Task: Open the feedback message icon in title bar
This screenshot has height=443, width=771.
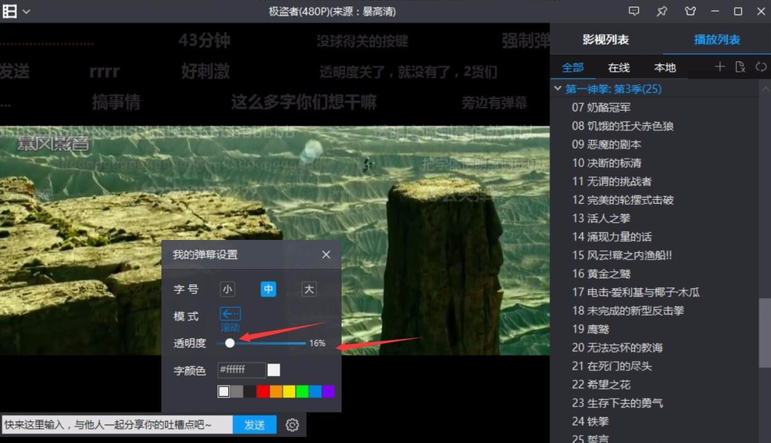Action: pos(634,11)
